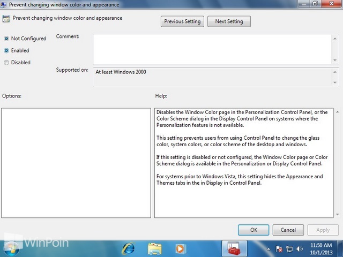Image resolution: width=343 pixels, height=257 pixels.
Task: Click the network tray icon
Action: [x=289, y=249]
